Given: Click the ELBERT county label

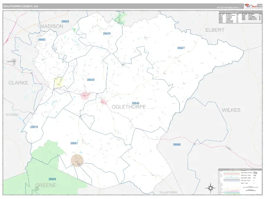Looking at the screenshot, I should click(215, 30).
